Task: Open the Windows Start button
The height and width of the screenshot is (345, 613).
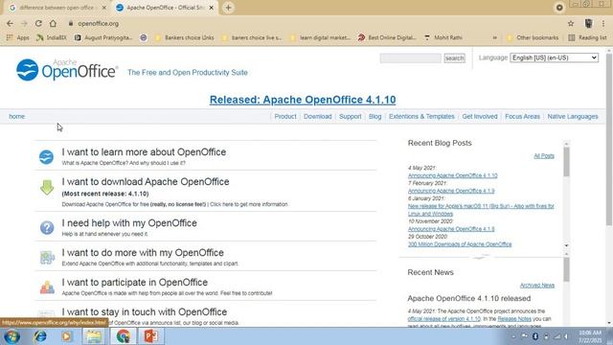Action: [12, 336]
